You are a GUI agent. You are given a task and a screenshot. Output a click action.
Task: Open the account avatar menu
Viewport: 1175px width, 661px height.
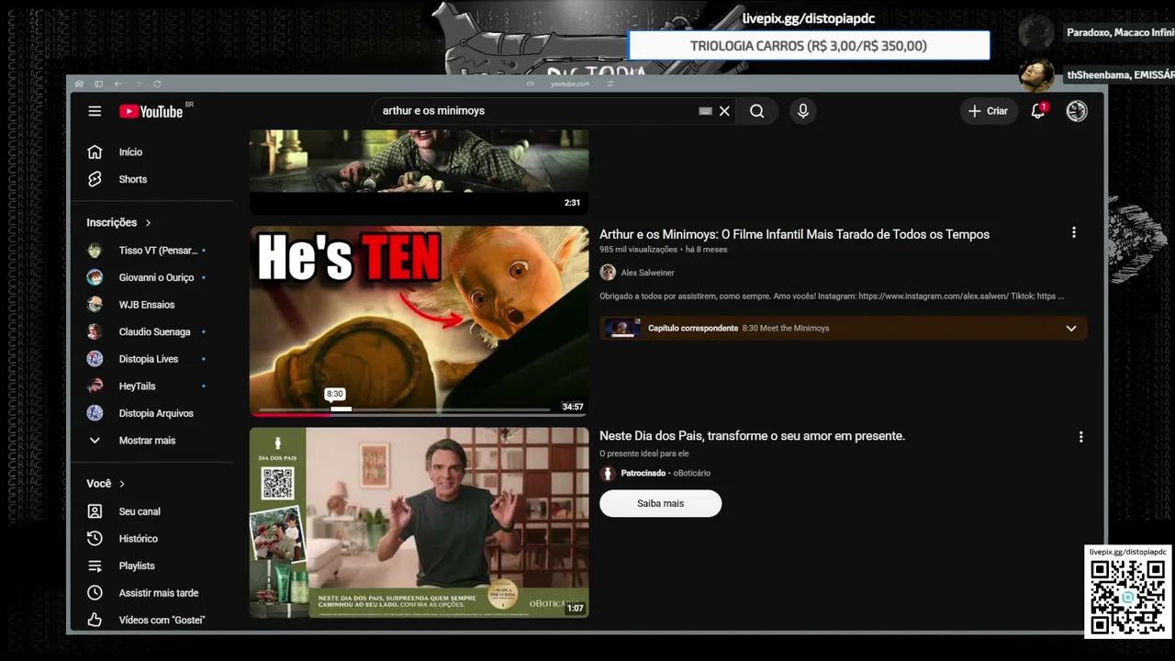pos(1077,111)
